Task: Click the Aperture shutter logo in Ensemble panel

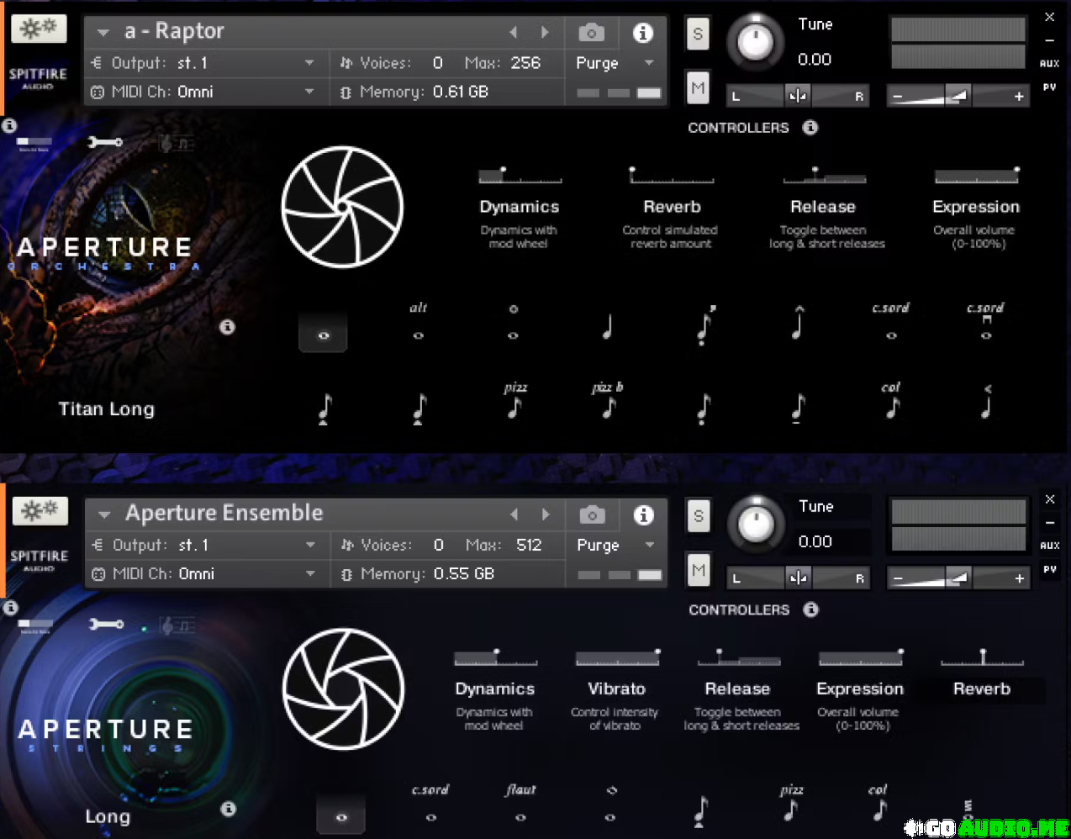Action: (x=343, y=689)
